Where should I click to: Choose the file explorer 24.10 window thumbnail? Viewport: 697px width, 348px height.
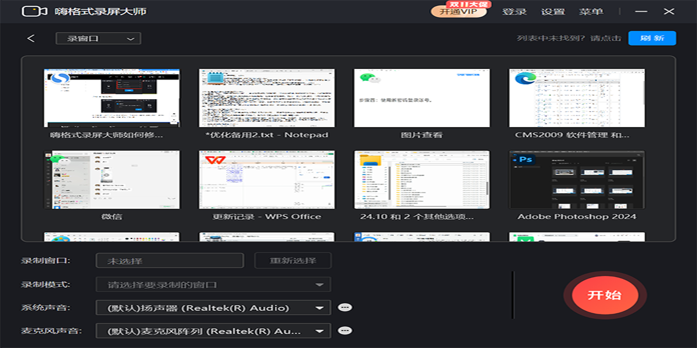click(x=422, y=180)
